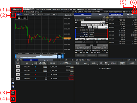Select the dark color theme icon in sidebar

pyautogui.click(x=13, y=79)
